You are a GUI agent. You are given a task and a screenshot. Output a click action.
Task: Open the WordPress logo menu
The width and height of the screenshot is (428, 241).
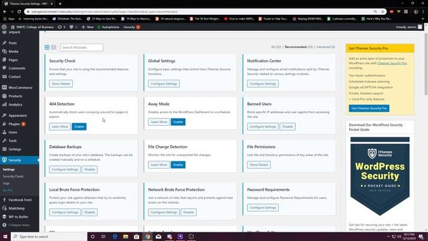coord(4,27)
